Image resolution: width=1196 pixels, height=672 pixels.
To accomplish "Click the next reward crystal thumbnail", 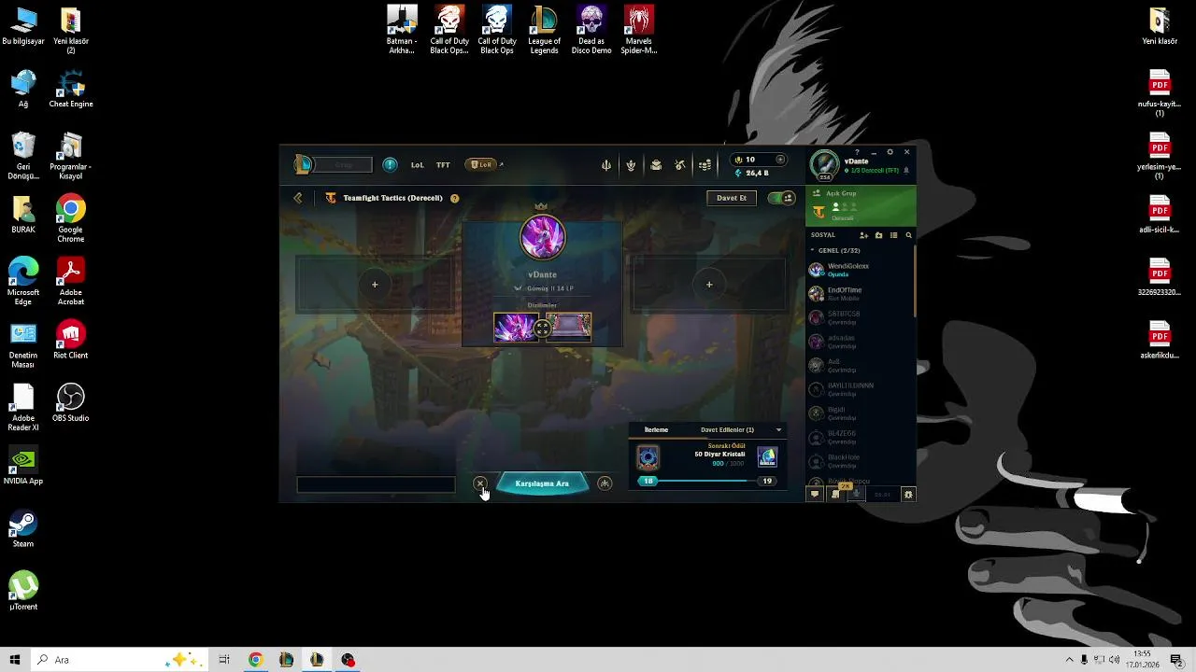I will (767, 457).
